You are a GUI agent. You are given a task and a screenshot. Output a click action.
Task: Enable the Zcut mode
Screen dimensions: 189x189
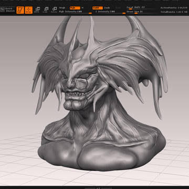(118, 8)
